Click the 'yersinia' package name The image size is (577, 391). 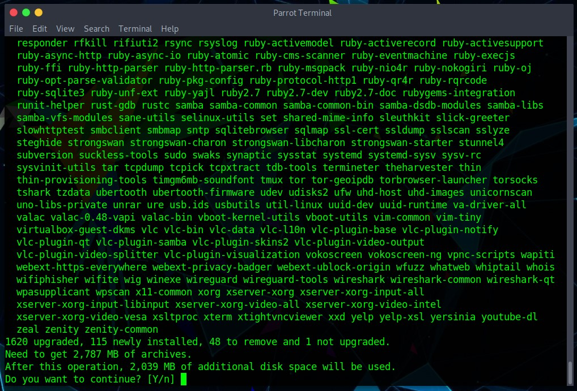453,317
